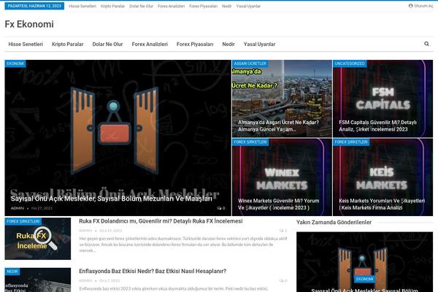The width and height of the screenshot is (438, 292).
Task: Click Ruka FX excerpt starting 'Her geçen gün'
Action: coord(183,245)
